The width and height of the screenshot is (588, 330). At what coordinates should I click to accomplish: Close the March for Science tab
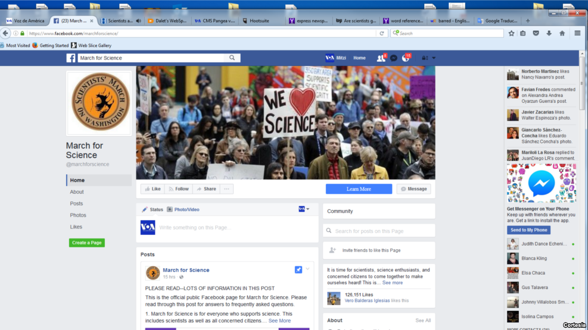pyautogui.click(x=92, y=21)
